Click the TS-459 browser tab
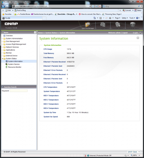The image size is (144, 158). click(x=22, y=18)
